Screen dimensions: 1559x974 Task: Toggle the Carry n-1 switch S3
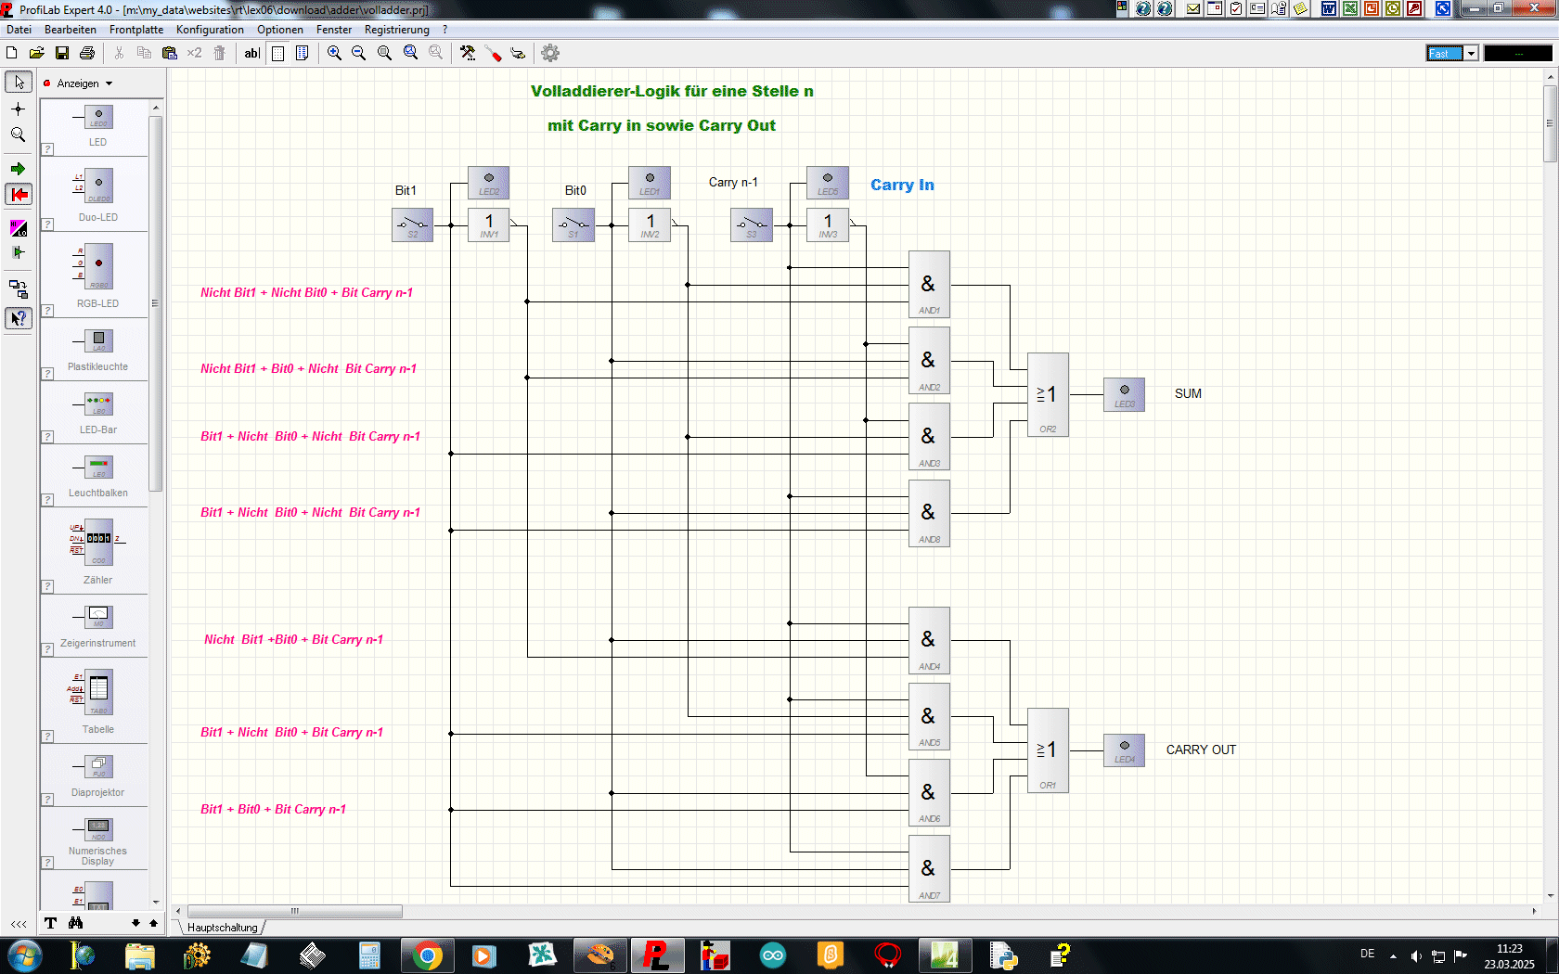click(x=752, y=225)
